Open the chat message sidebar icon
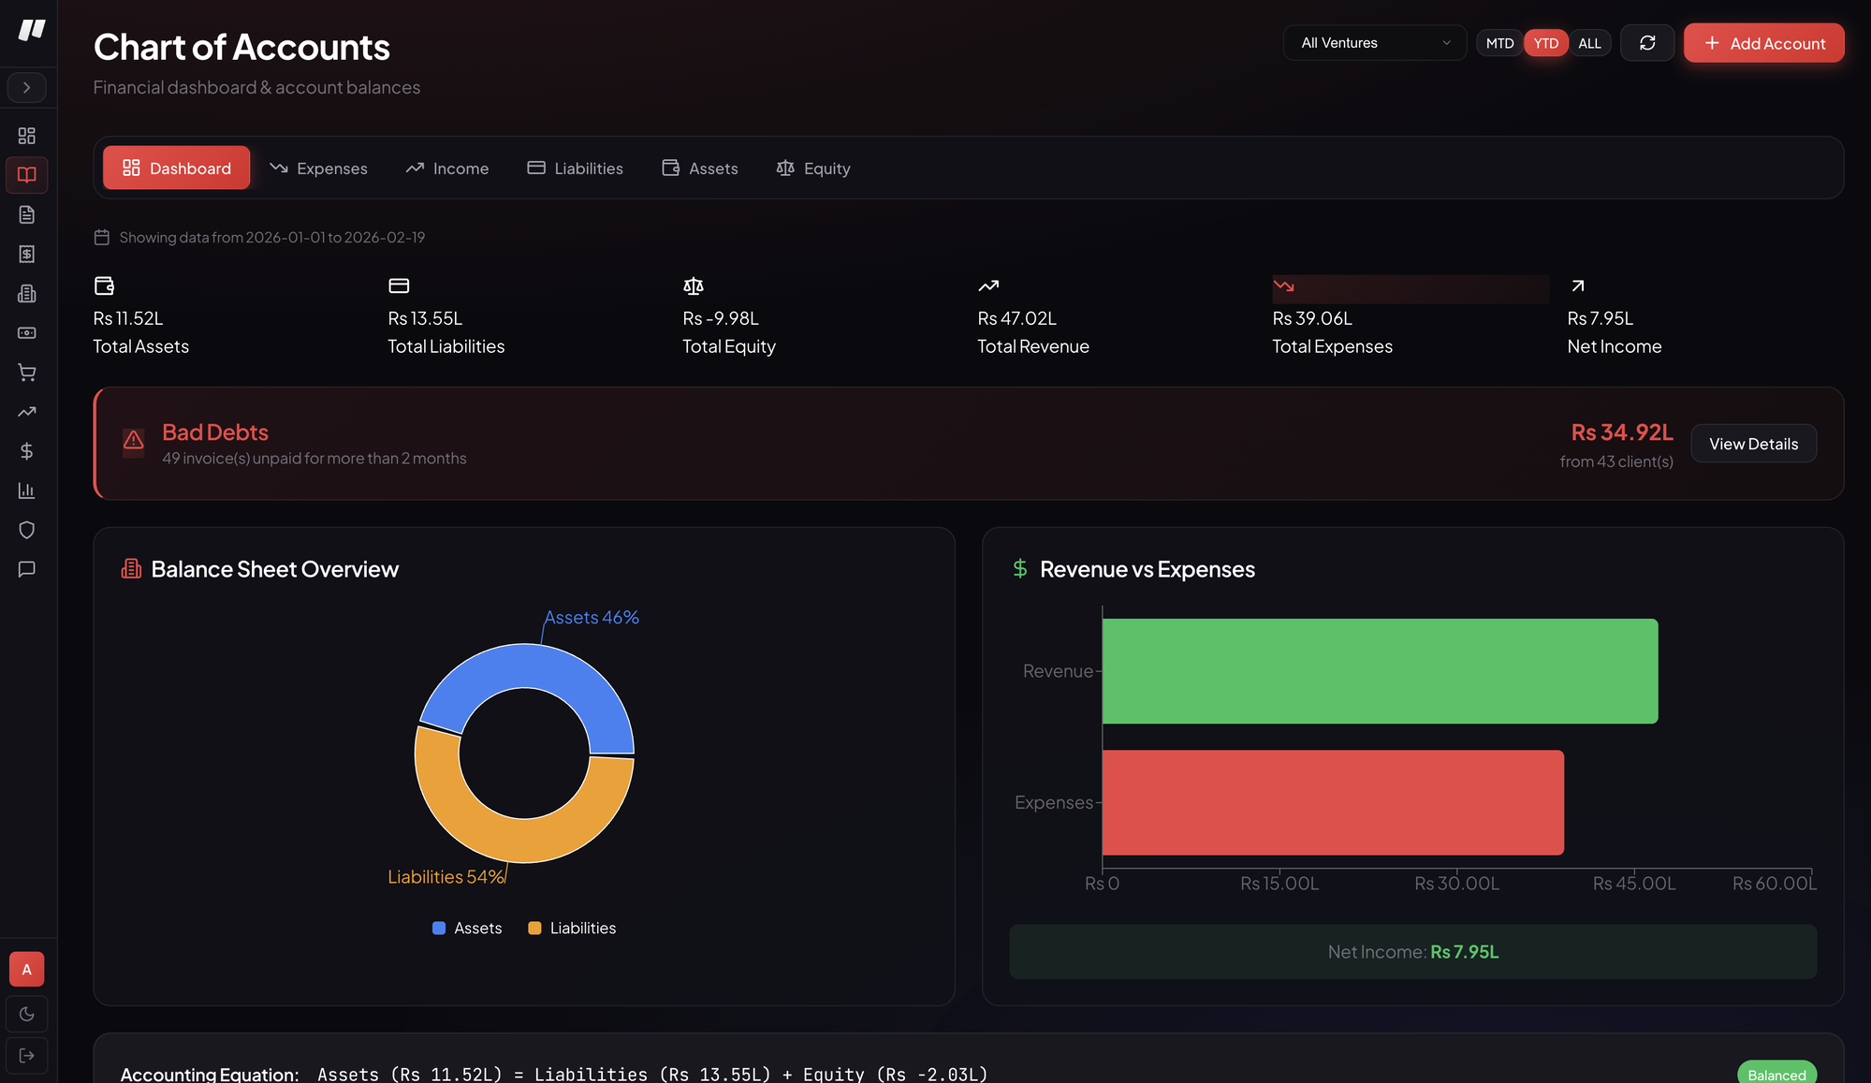The height and width of the screenshot is (1083, 1871). [27, 569]
